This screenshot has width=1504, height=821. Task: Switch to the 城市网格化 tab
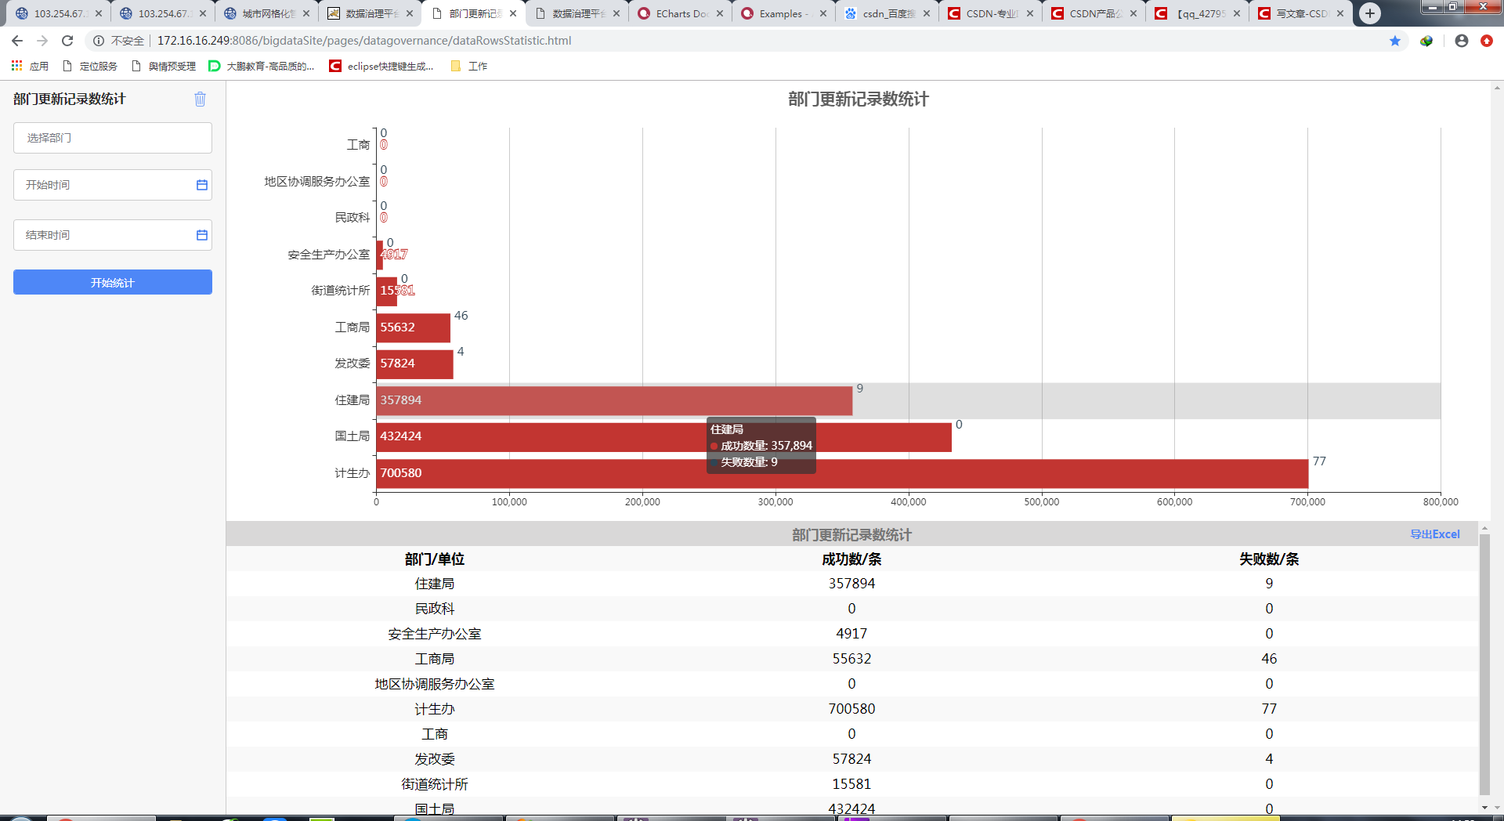266,13
